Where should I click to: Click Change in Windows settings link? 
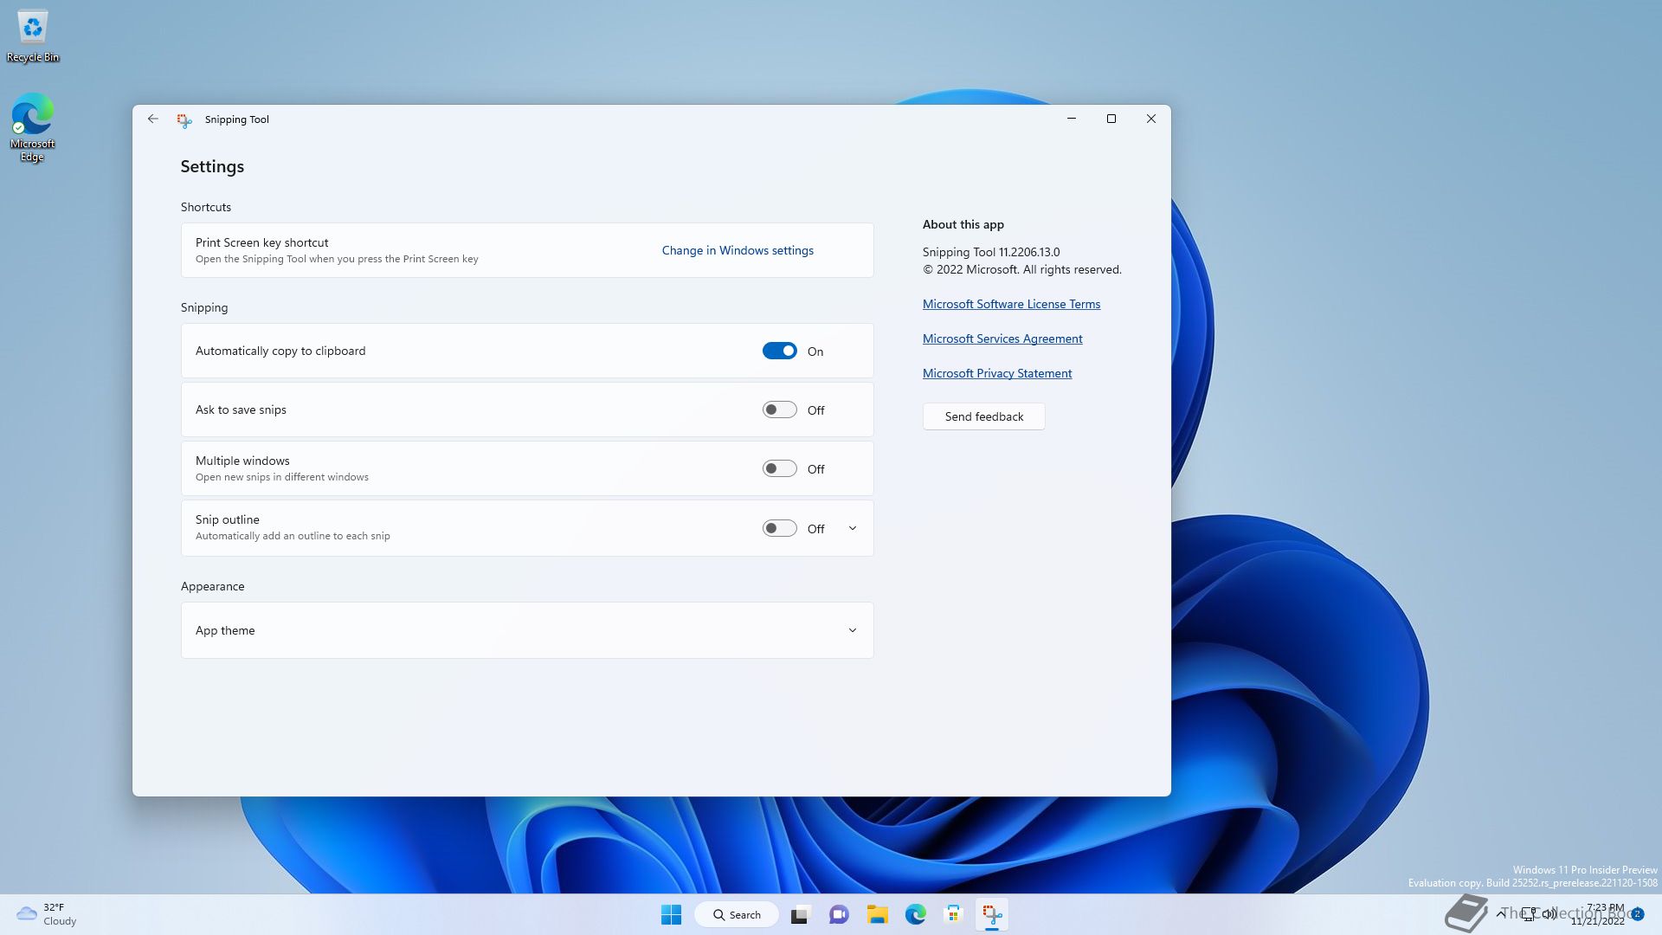[x=738, y=250]
